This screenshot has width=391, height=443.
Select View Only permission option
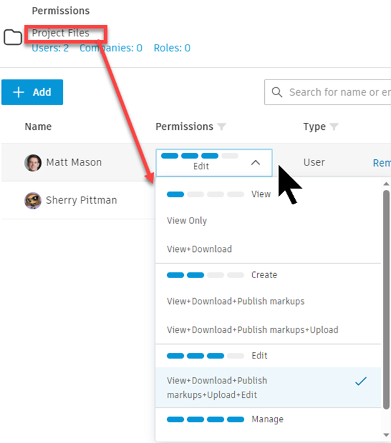tap(187, 221)
